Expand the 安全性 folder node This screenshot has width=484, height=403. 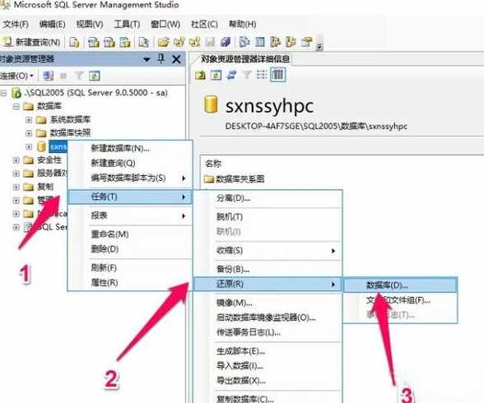(16, 160)
